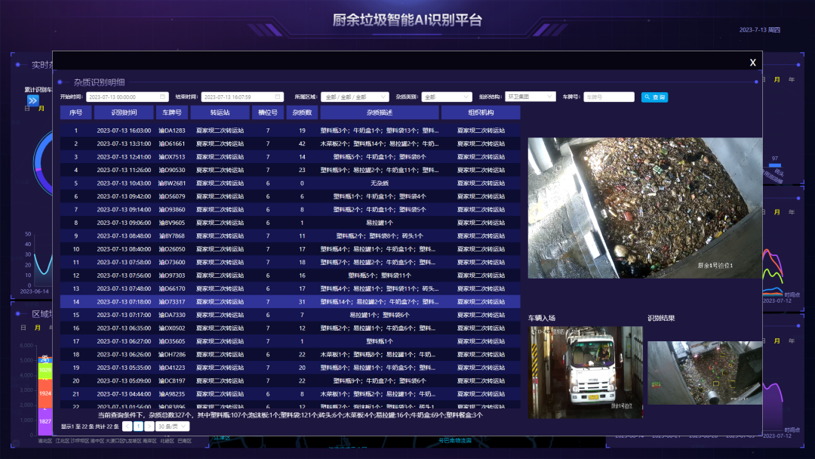
Task: Click the 杂质描述 column header
Action: (380, 112)
